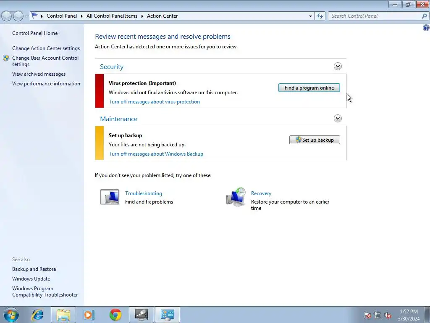
Task: Click All Control Panel Items breadcrumb
Action: pos(112,16)
